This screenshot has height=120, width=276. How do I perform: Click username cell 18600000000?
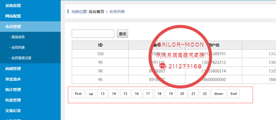[214, 80]
